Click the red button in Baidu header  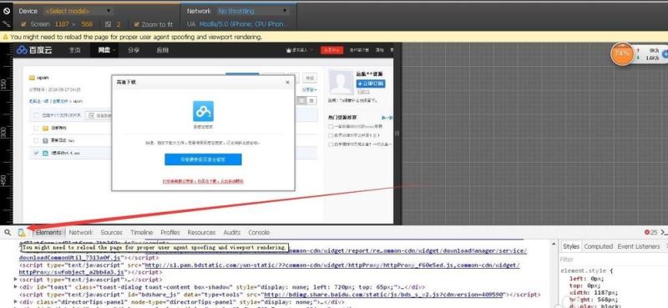tap(331, 50)
